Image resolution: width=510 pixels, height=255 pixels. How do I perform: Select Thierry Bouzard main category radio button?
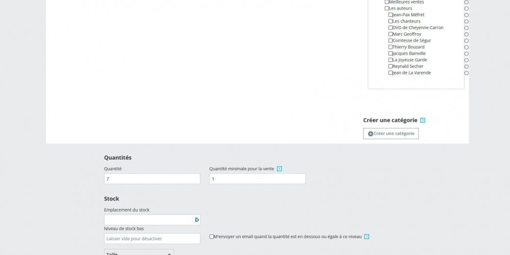click(x=466, y=47)
